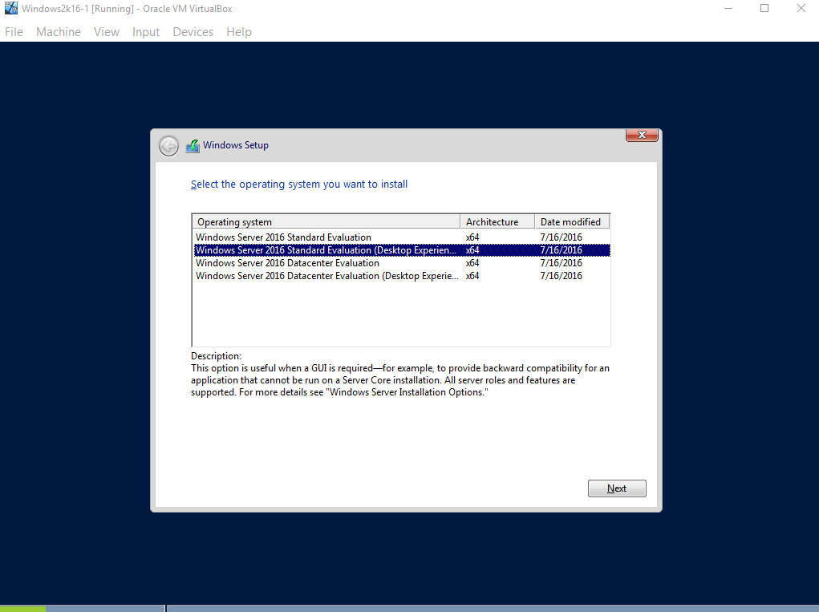Open the Input menu
819x612 pixels.
[x=146, y=32]
